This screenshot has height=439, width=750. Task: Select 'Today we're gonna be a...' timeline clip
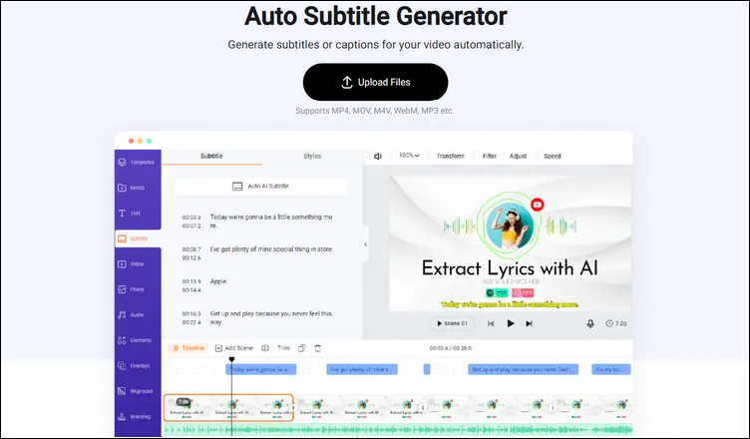261,369
